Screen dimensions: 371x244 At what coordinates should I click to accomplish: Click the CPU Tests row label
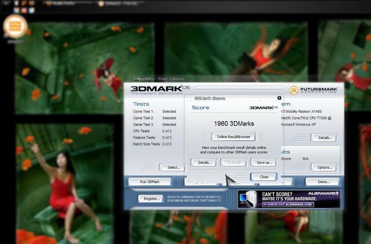click(x=142, y=131)
